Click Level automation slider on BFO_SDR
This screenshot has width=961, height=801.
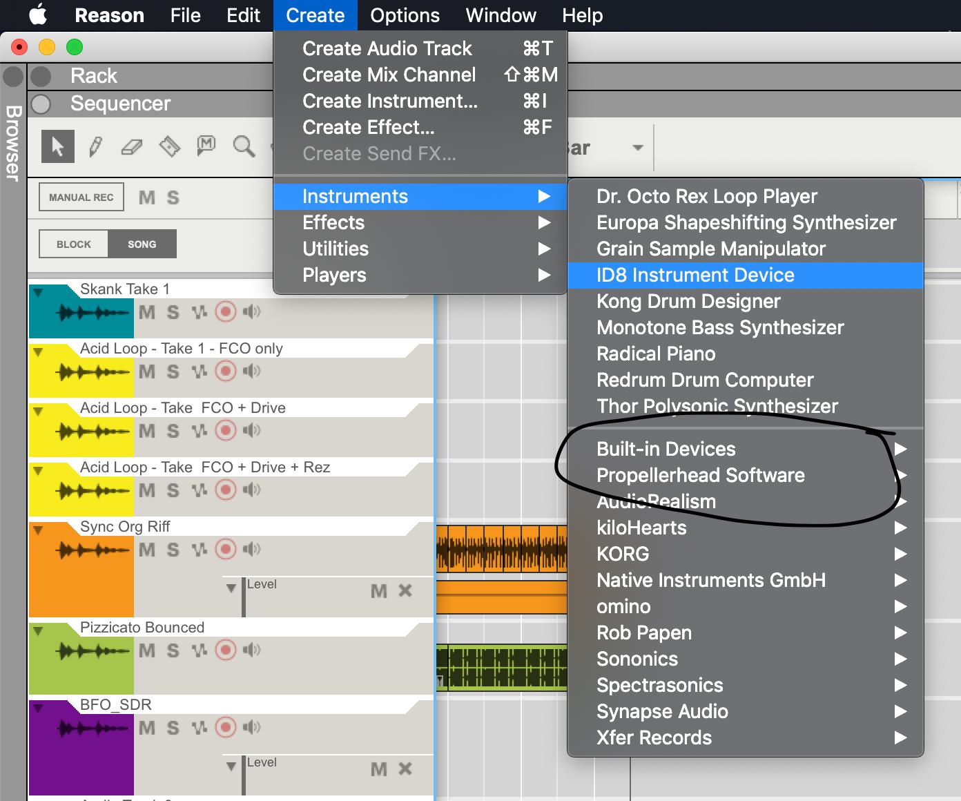coord(244,775)
